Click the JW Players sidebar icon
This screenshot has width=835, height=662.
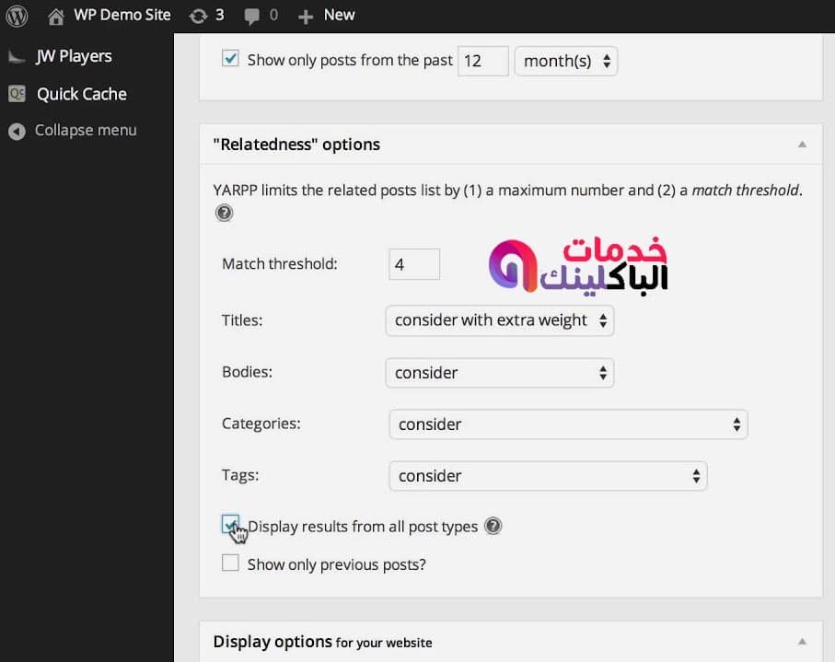tap(17, 55)
